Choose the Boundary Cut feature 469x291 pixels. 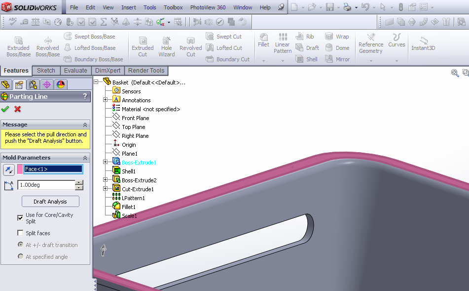coord(228,59)
